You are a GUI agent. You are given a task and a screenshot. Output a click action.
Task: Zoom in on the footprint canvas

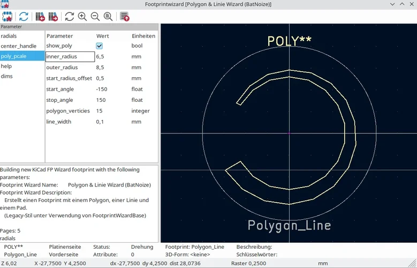[82, 17]
